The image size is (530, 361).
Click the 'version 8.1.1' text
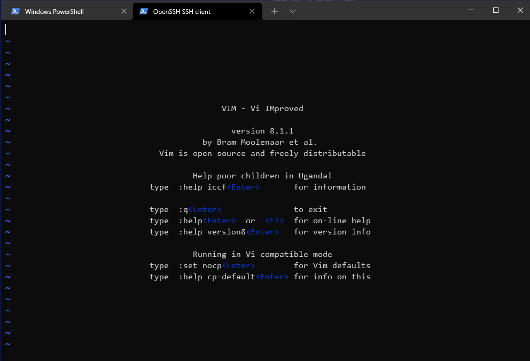coord(262,131)
